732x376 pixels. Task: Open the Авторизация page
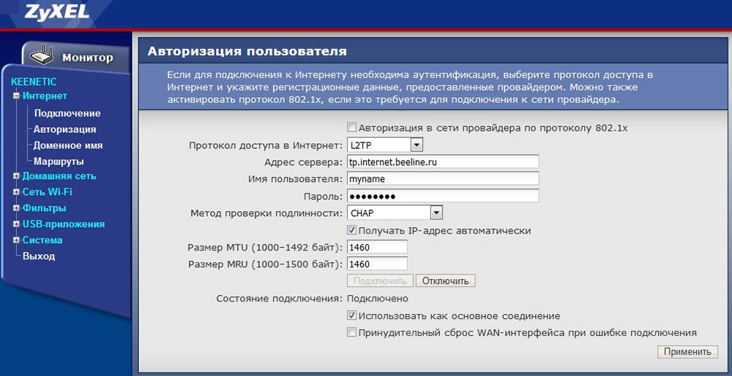(x=64, y=129)
